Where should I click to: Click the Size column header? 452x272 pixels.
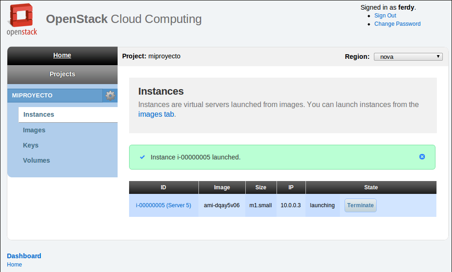[261, 187]
